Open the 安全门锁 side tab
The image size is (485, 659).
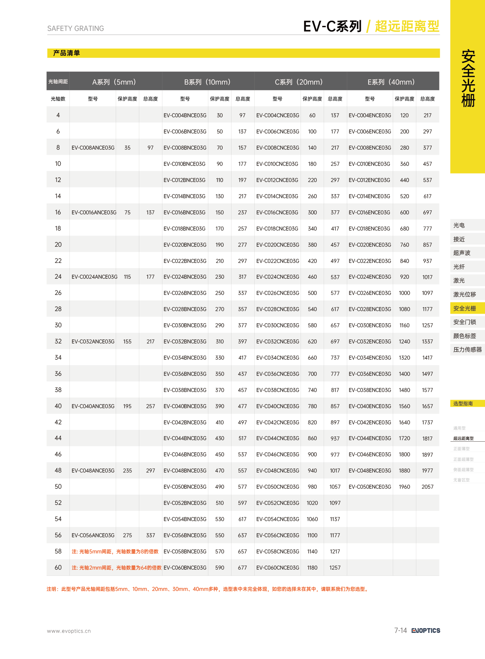[x=467, y=322]
